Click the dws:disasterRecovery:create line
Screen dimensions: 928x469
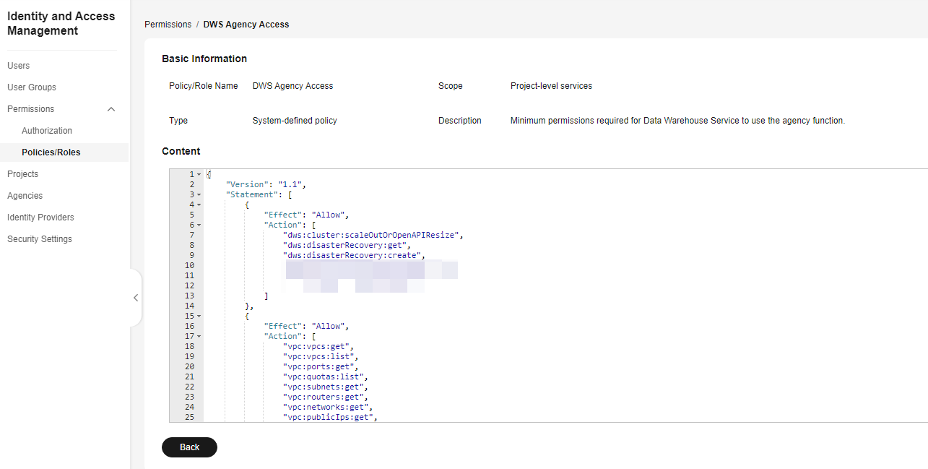(x=354, y=256)
